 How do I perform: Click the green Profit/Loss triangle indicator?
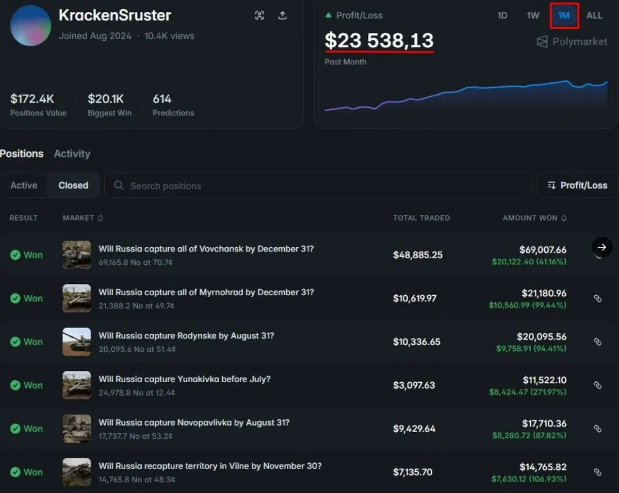pyautogui.click(x=328, y=15)
